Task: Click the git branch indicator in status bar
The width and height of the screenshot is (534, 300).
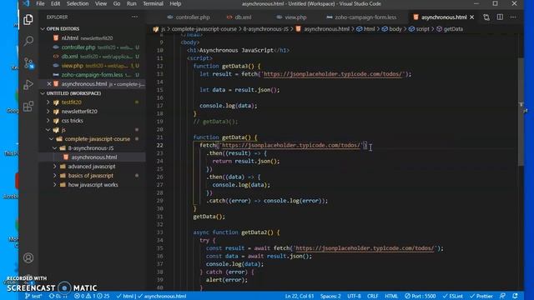Action: click(x=33, y=297)
